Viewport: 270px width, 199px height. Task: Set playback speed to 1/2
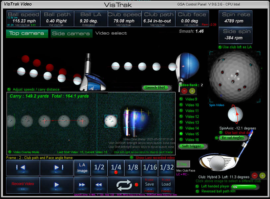(x=99, y=168)
